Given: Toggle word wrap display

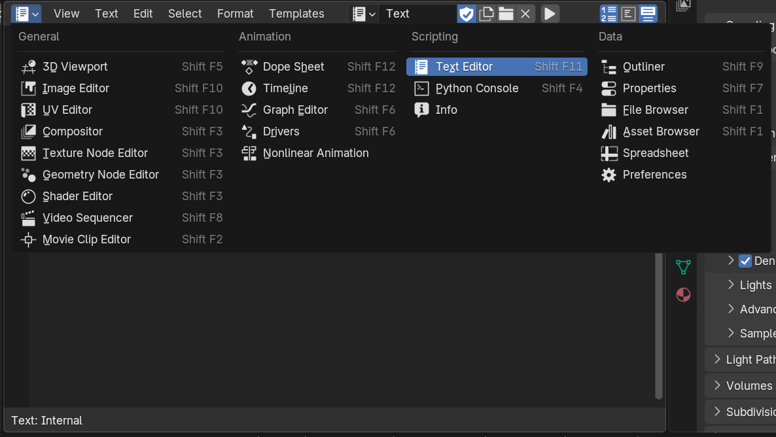Looking at the screenshot, I should [x=629, y=14].
